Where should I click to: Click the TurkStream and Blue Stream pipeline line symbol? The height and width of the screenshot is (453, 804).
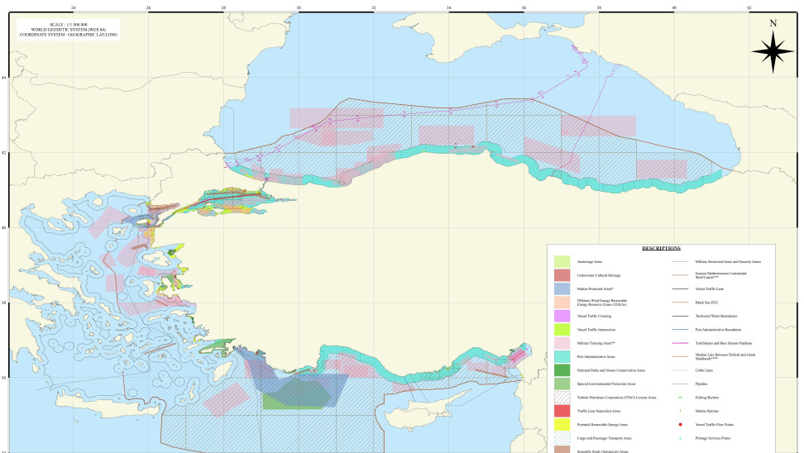coord(680,343)
